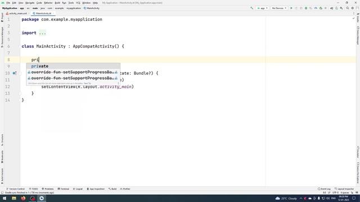This screenshot has width=360, height=202.
Task: Open the No Devices selector dropdown
Action: [279, 8]
